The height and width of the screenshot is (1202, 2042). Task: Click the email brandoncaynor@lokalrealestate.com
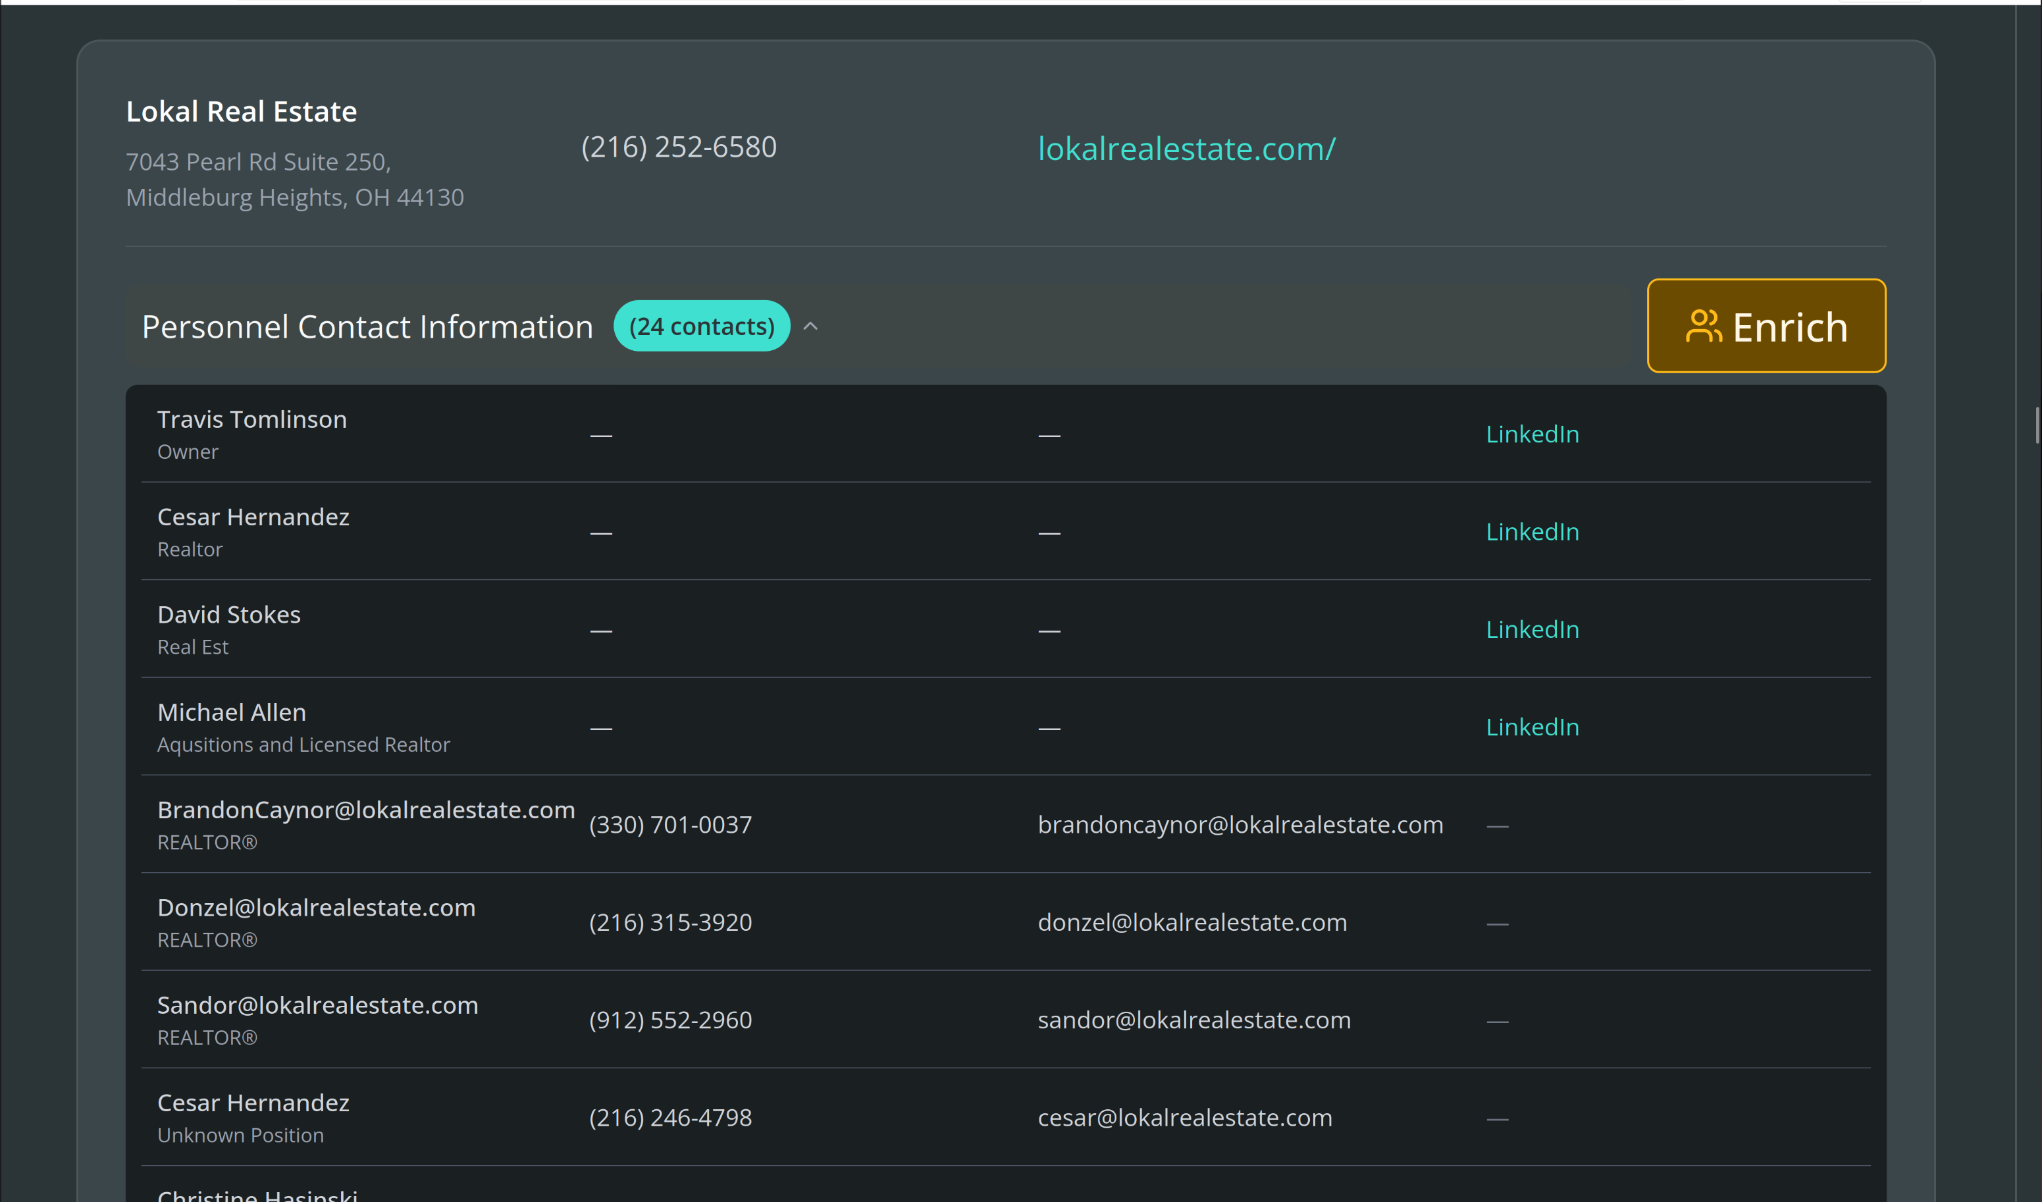pos(1240,824)
